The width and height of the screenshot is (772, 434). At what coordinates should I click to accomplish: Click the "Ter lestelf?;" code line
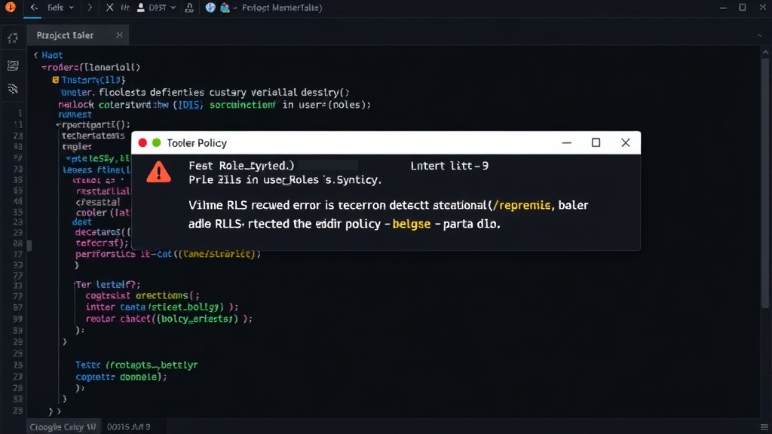(x=107, y=284)
